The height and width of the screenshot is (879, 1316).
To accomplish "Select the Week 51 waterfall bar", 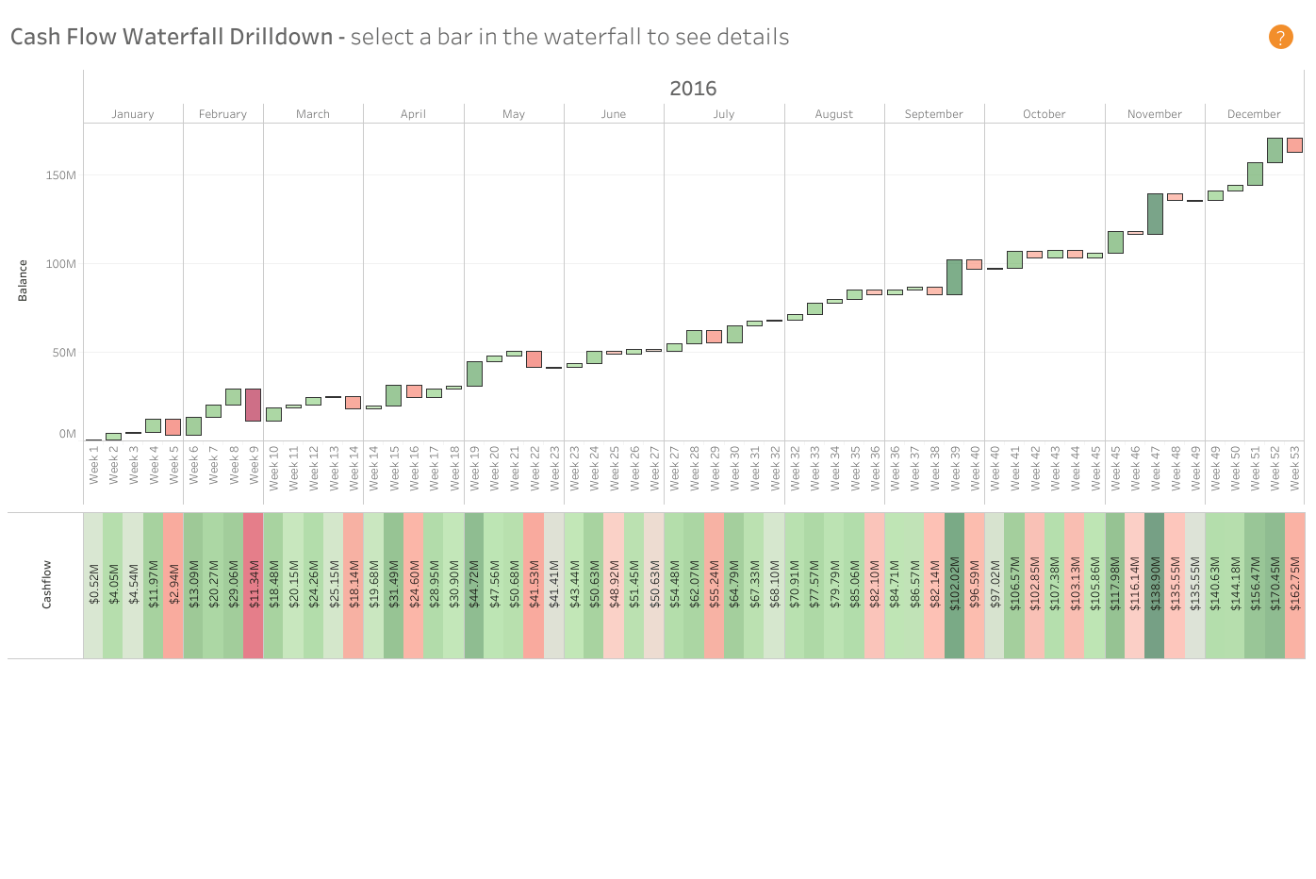I will (x=1255, y=174).
